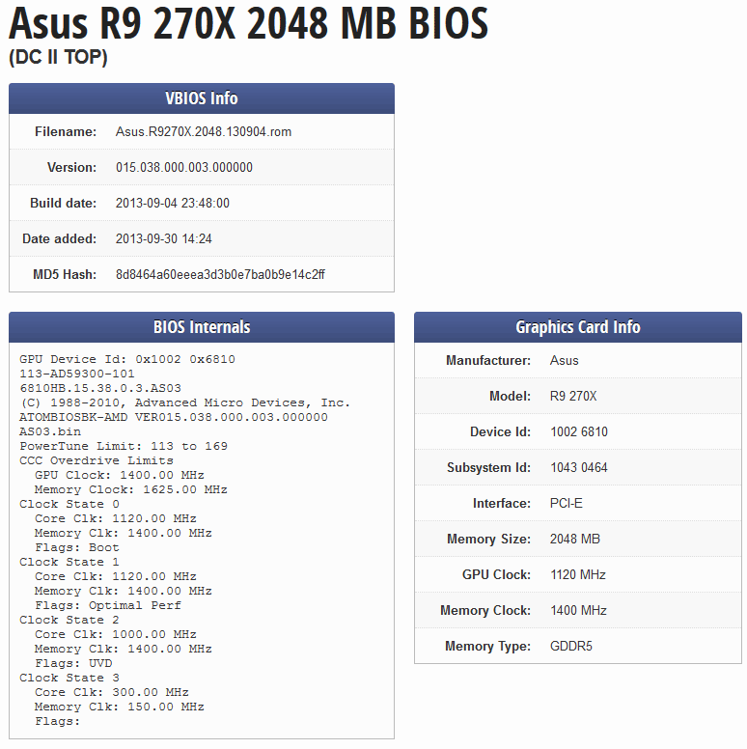Viewport: 747px width, 749px height.
Task: Click the DC II TOP subtitle
Action: 58,58
